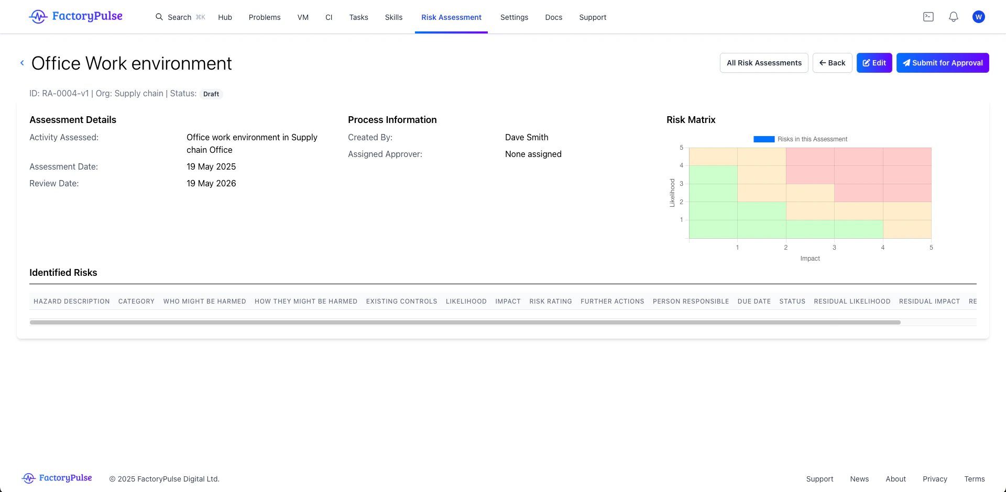Click the Risk Matrix heading
Screen dimensions: 1006x492
[691, 120]
